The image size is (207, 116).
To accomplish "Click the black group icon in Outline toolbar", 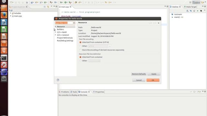I will tap(201, 11).
